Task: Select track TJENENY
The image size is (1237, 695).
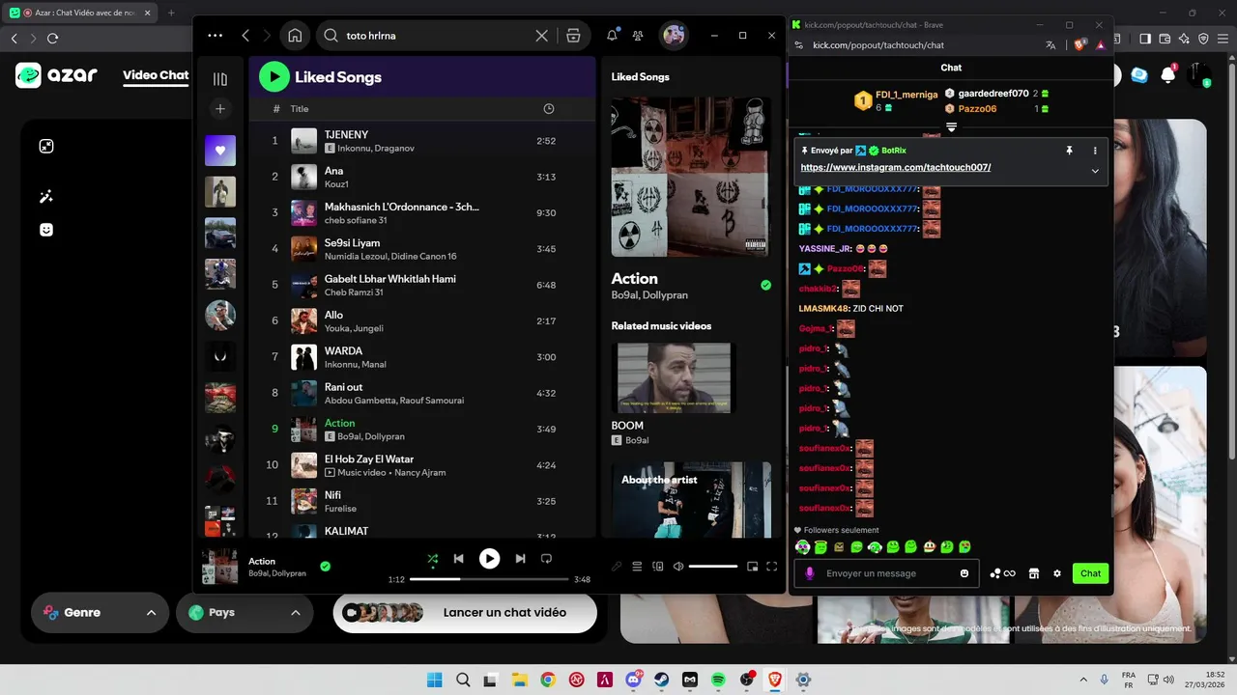Action: (422, 141)
